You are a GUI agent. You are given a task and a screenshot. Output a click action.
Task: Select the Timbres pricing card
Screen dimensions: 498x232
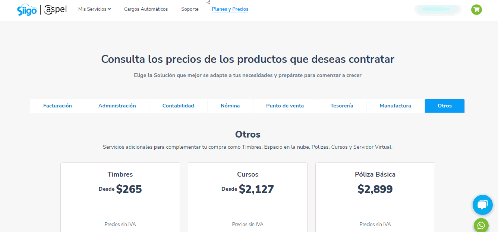(x=120, y=197)
